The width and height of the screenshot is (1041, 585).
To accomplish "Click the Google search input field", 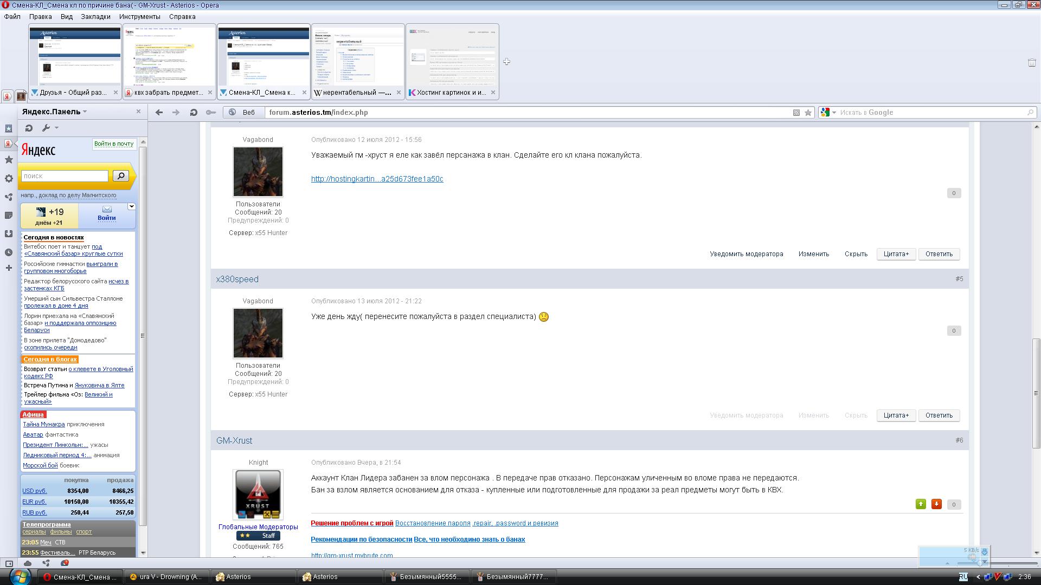I will [931, 113].
